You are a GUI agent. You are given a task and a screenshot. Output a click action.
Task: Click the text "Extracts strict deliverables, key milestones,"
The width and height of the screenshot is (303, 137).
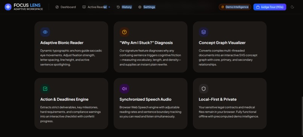(x=69, y=107)
